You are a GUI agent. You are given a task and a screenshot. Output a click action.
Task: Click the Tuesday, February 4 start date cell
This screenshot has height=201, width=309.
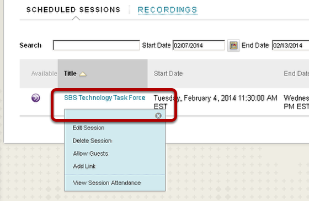(215, 102)
